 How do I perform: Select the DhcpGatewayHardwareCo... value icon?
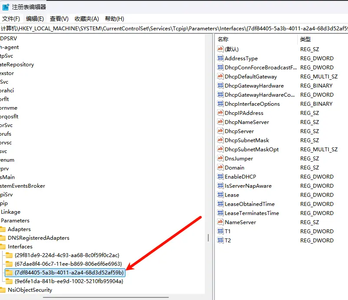click(220, 95)
